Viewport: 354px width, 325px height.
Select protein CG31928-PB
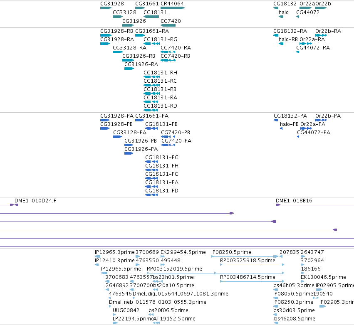pos(105,128)
